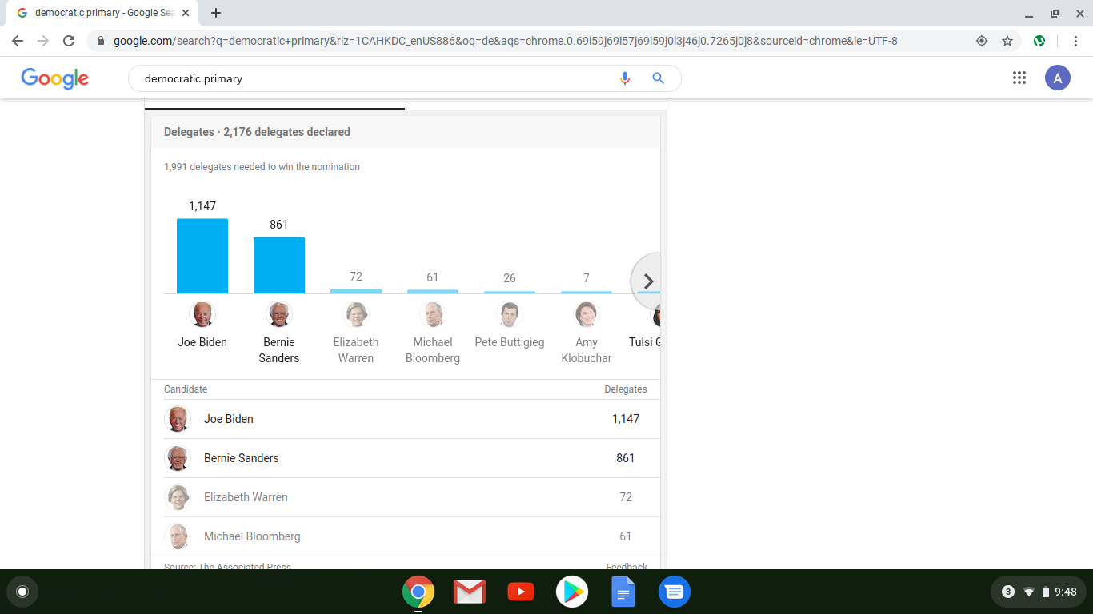Click the 1,147 value in table
This screenshot has width=1093, height=614.
click(x=626, y=419)
